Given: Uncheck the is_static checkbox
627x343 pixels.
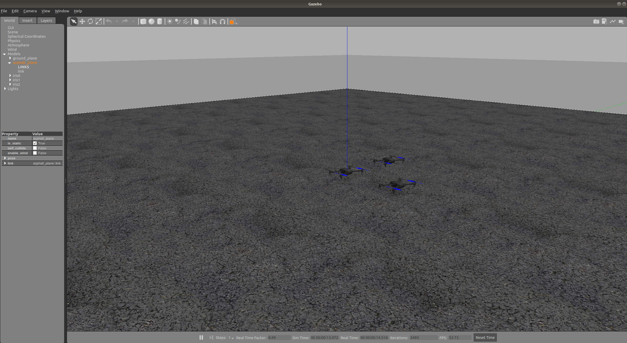Looking at the screenshot, I should 35,143.
